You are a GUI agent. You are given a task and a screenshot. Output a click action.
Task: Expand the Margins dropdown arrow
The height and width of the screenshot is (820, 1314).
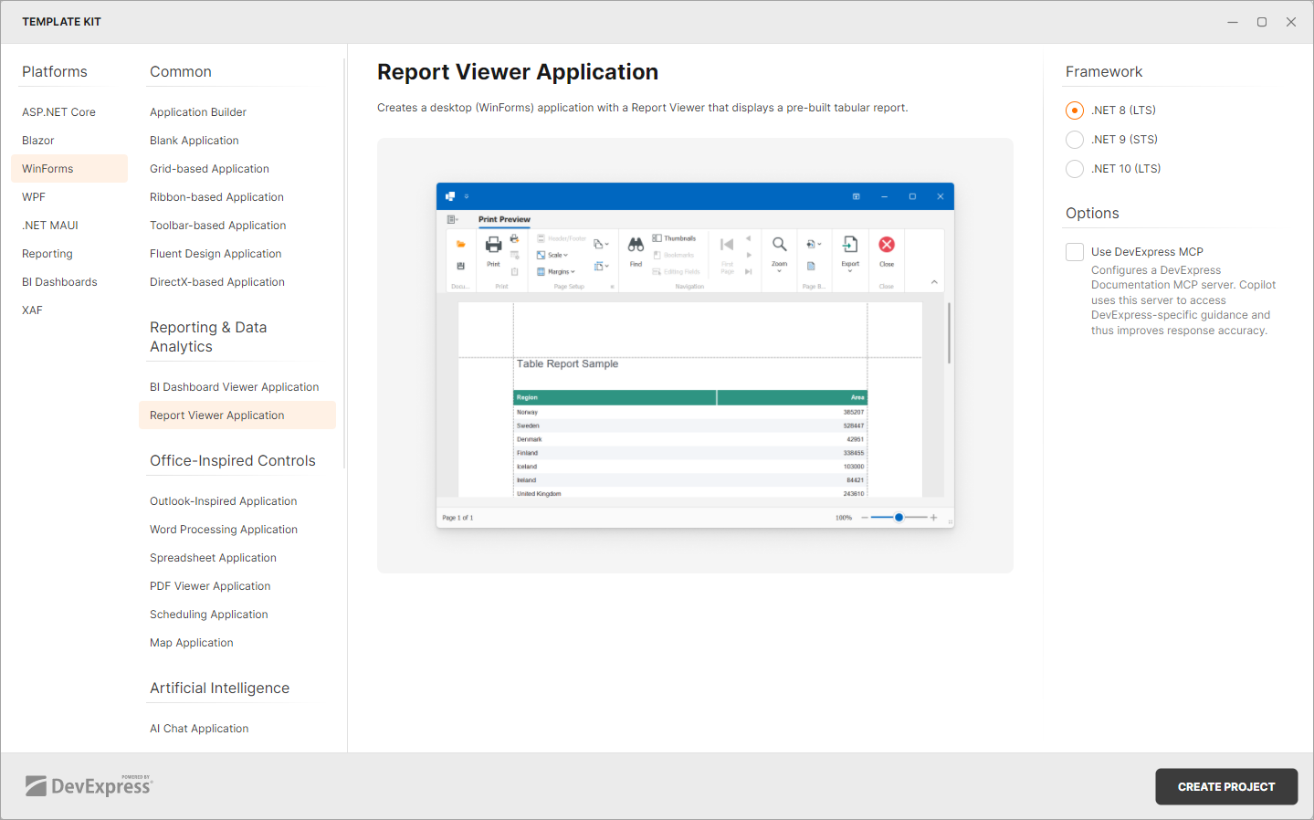[x=573, y=271]
